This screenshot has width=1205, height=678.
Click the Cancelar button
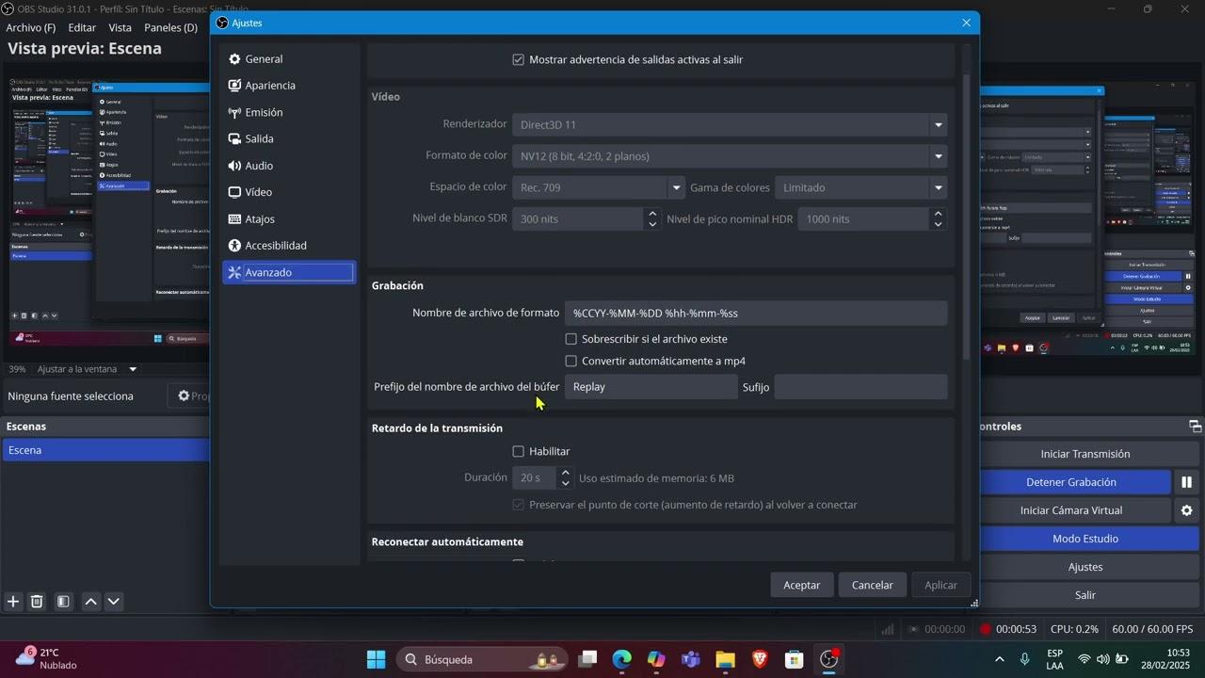click(873, 585)
